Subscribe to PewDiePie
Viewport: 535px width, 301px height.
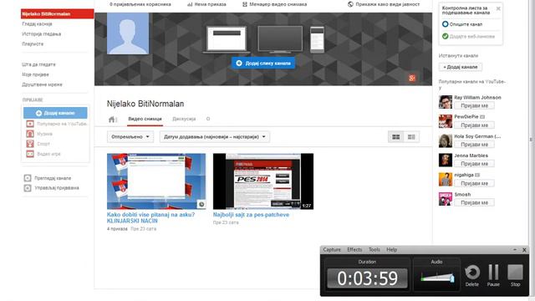(x=474, y=125)
